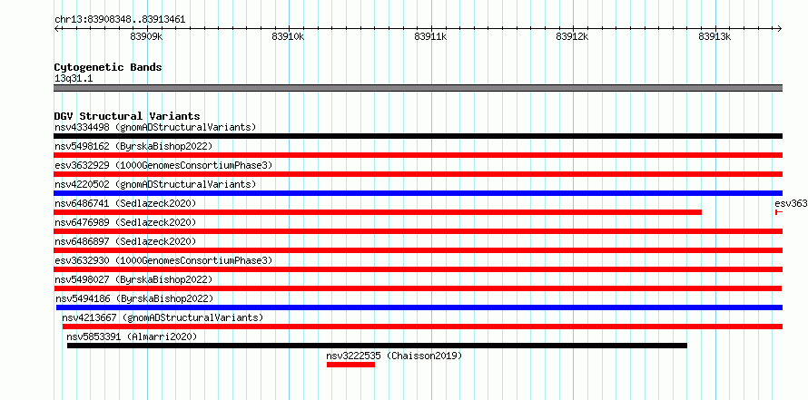Click the short red nsv3222535 bar

point(350,365)
